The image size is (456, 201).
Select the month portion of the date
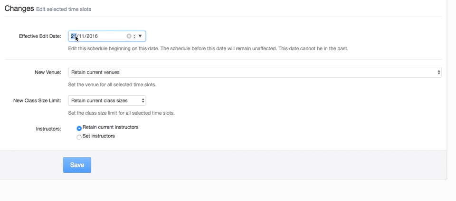coord(82,36)
